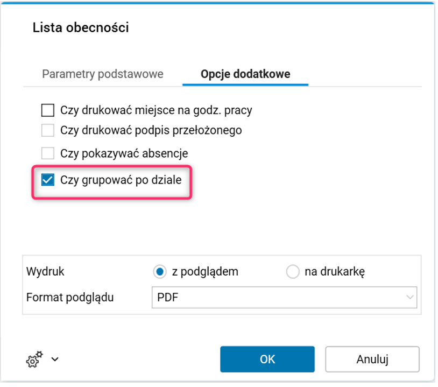This screenshot has height=387, width=438.
Task: Select the 'Opcje dodatkowe' tab
Action: pyautogui.click(x=245, y=74)
